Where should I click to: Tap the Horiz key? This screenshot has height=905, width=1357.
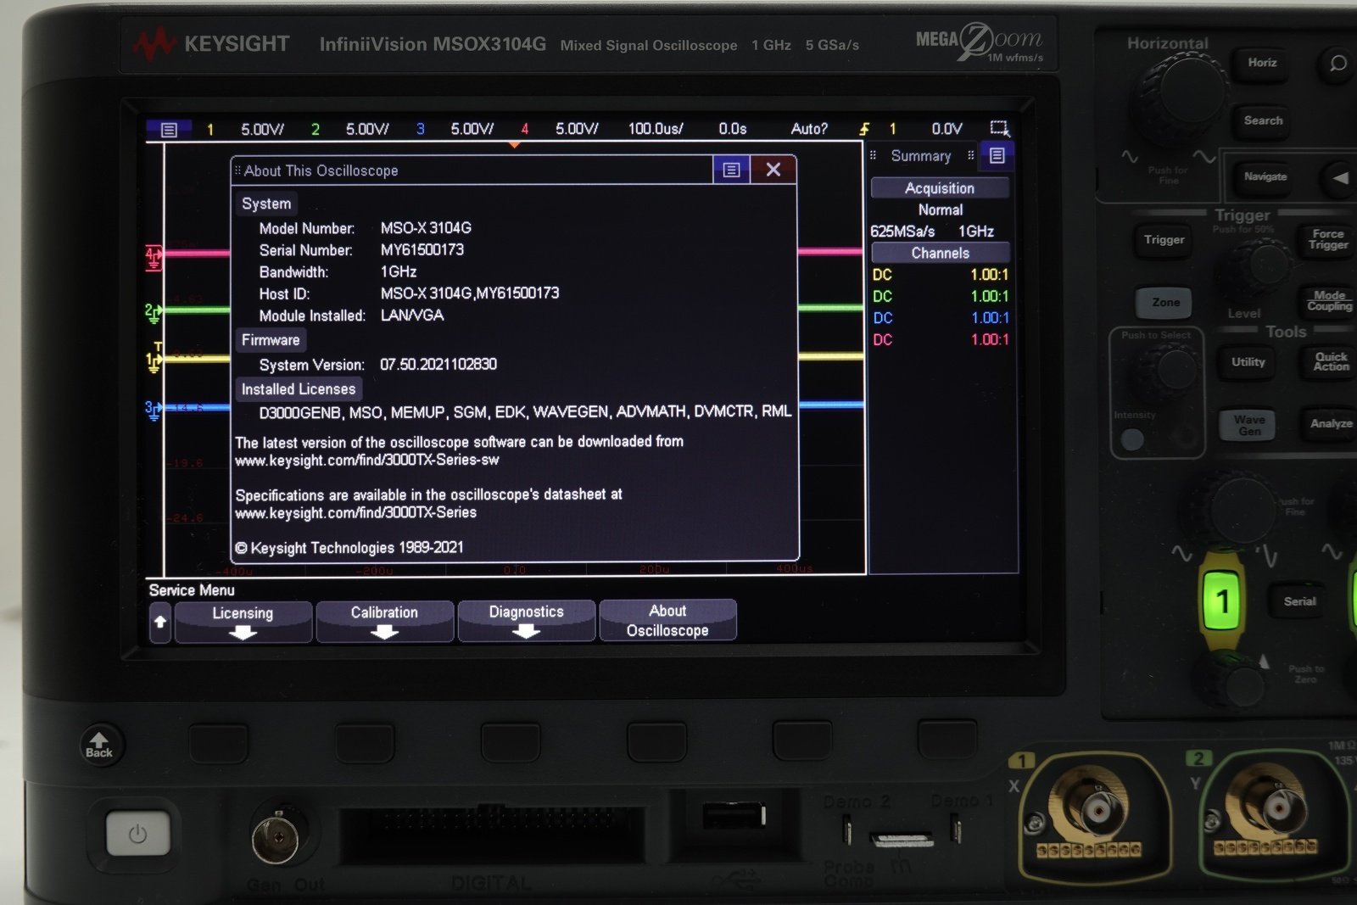point(1262,63)
